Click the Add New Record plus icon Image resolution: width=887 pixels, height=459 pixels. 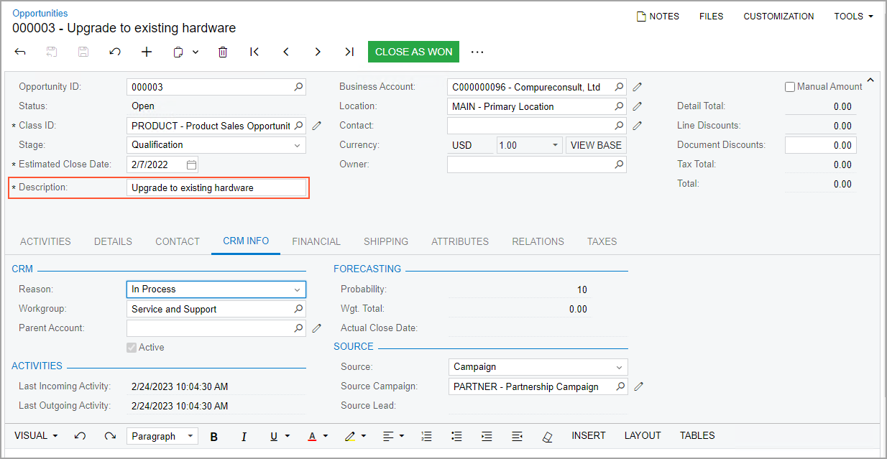coord(147,52)
